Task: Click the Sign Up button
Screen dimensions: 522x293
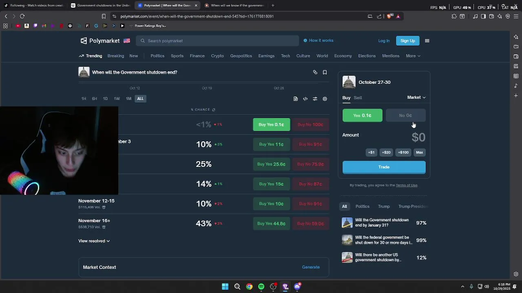Action: [x=407, y=41]
